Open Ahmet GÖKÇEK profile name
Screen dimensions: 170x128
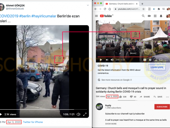[15, 6]
